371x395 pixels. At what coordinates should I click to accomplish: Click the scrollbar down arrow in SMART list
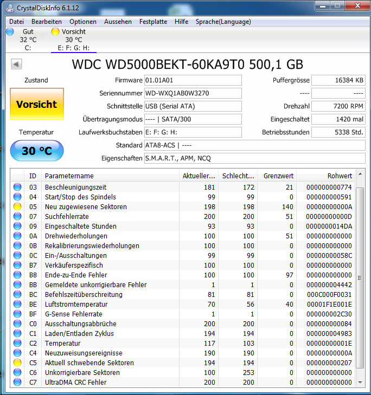360,383
